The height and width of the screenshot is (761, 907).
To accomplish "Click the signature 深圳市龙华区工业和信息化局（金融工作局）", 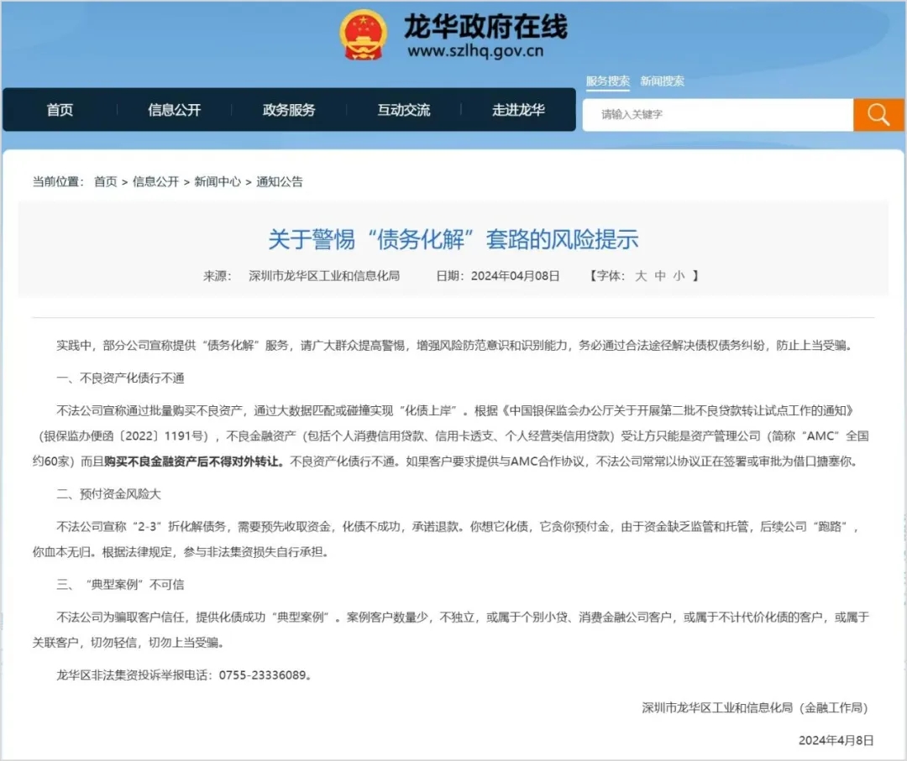I will click(x=755, y=708).
